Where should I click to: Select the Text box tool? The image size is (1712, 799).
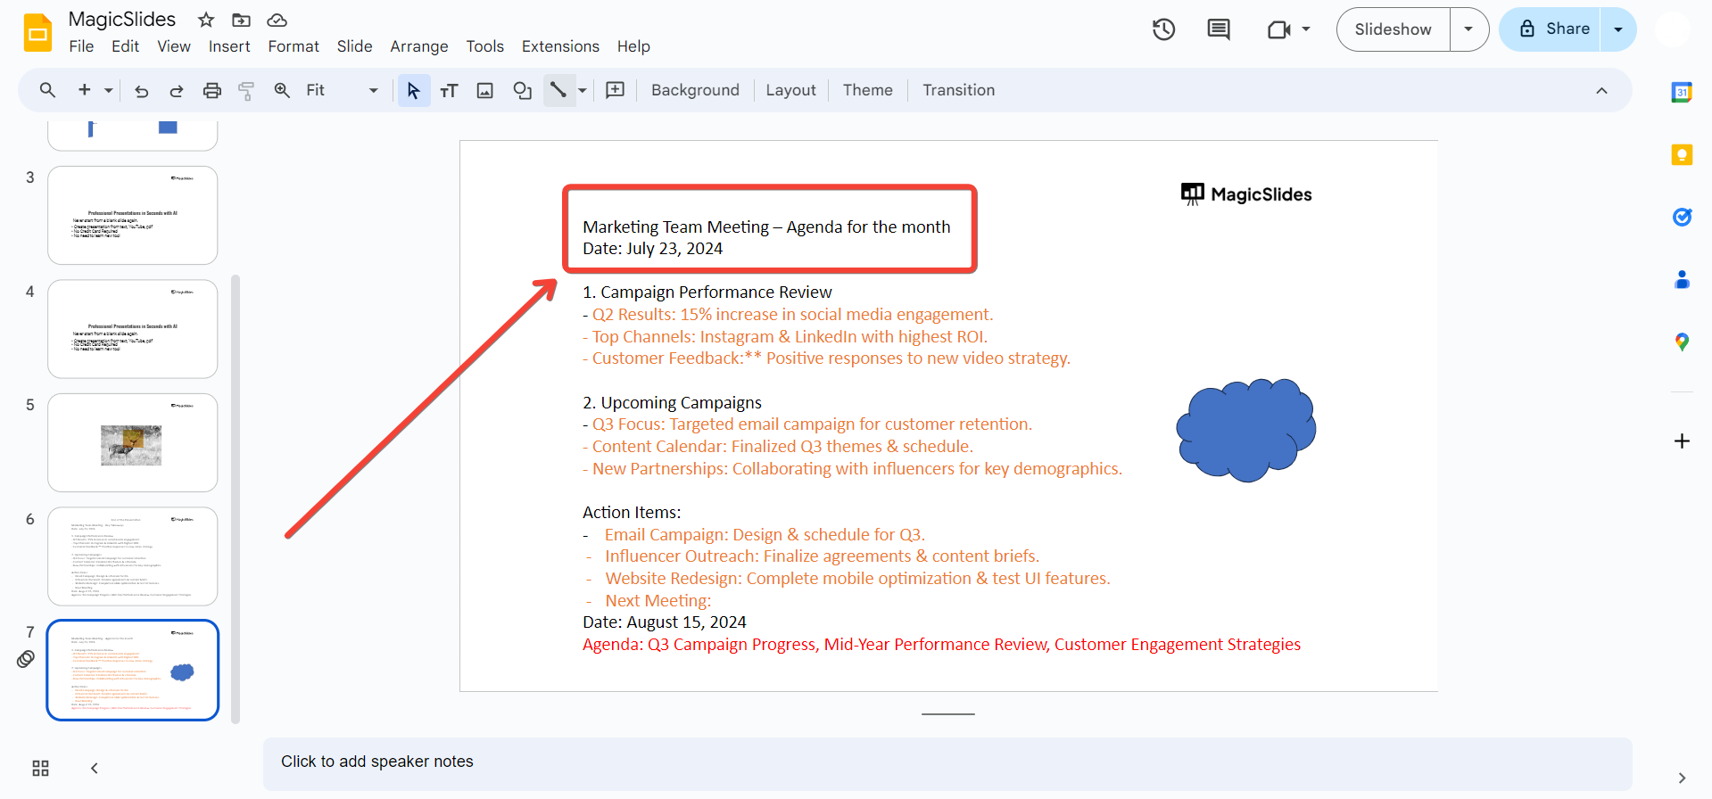tap(449, 90)
